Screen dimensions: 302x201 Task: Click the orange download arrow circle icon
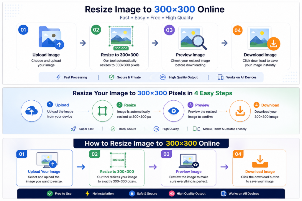coord(240,111)
